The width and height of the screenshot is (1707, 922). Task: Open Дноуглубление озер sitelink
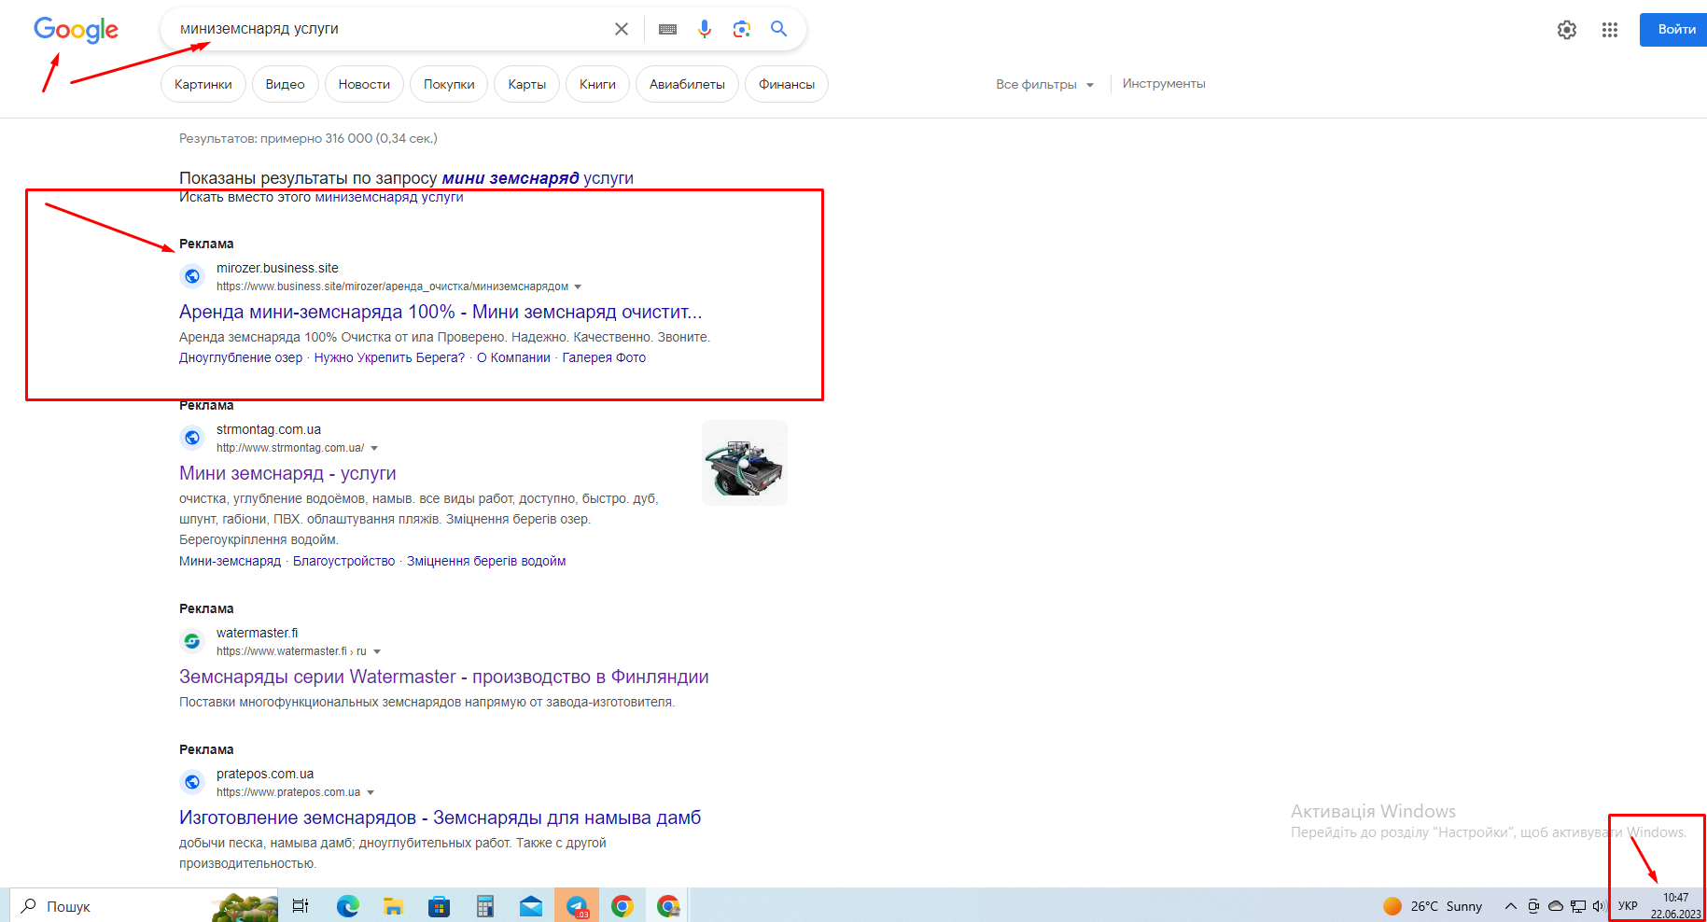[x=241, y=357]
